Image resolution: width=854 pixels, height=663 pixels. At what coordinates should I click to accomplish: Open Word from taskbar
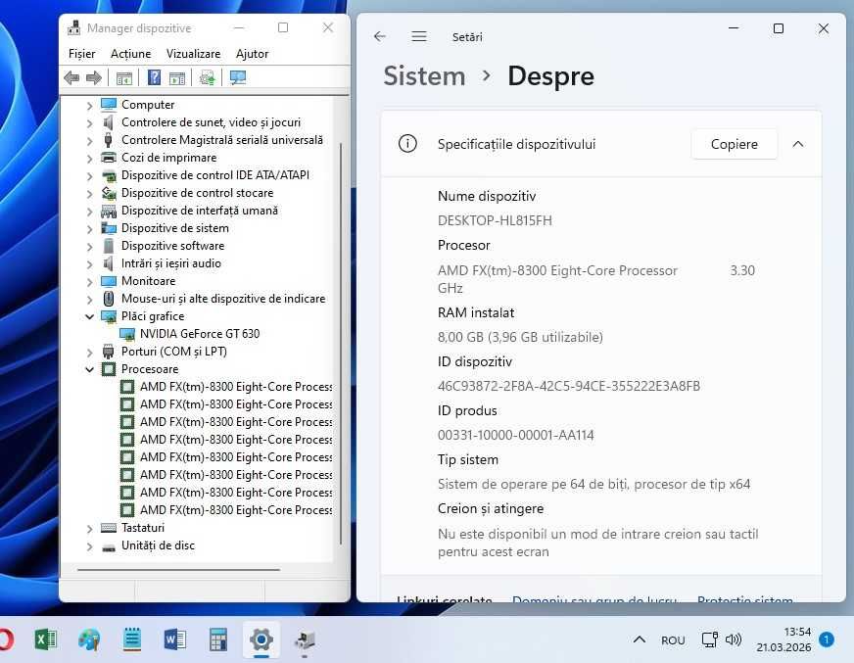pos(175,639)
